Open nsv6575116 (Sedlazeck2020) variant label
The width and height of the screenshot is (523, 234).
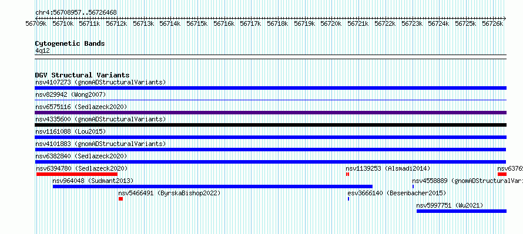(81, 107)
